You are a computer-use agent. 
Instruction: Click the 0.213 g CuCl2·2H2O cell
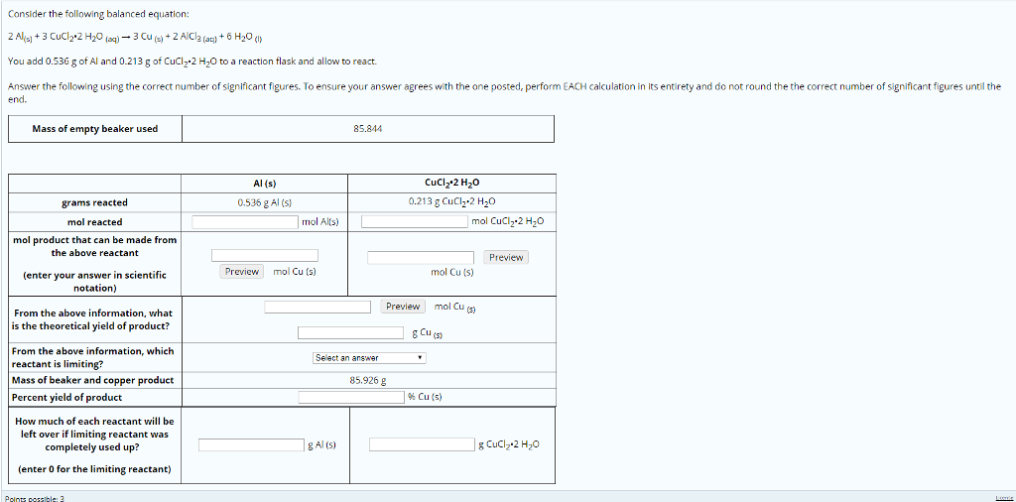tap(452, 202)
